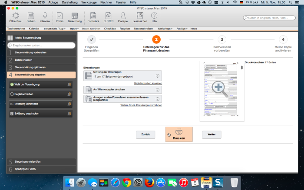Click the Weiter button
304x190 pixels.
tap(212, 134)
